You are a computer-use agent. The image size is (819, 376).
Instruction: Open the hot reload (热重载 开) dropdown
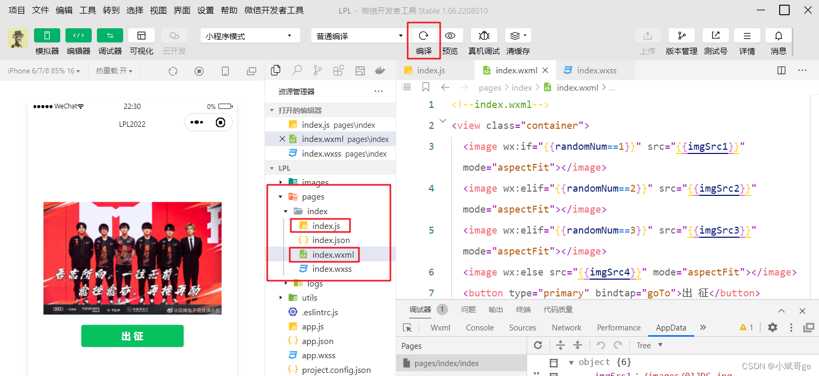(x=114, y=71)
